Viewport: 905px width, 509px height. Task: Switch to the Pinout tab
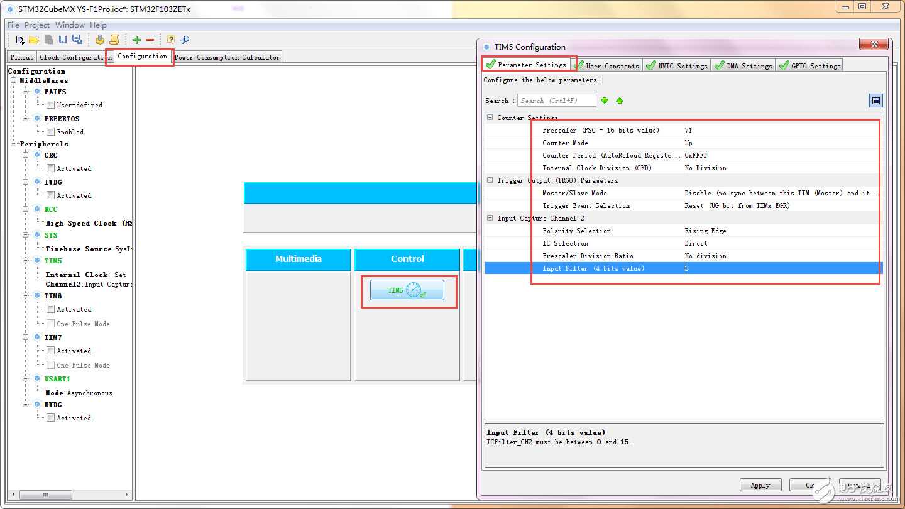[x=21, y=57]
